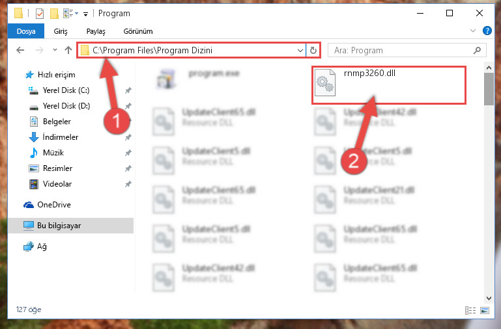This screenshot has width=501, height=329.
Task: Click the search magnifier icon
Action: pos(477,50)
